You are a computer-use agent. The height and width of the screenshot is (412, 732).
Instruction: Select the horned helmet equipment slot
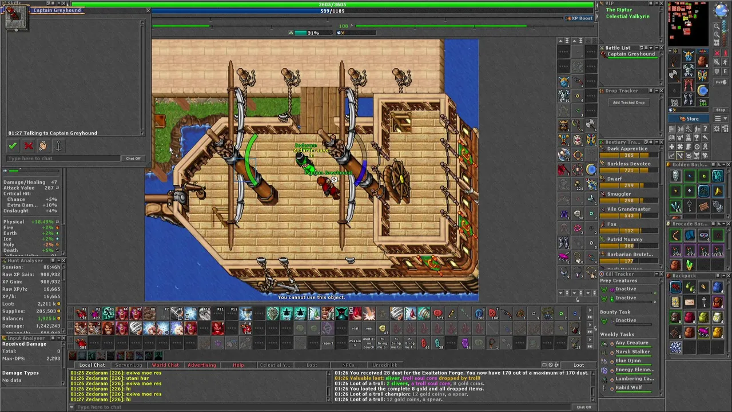[x=688, y=56]
